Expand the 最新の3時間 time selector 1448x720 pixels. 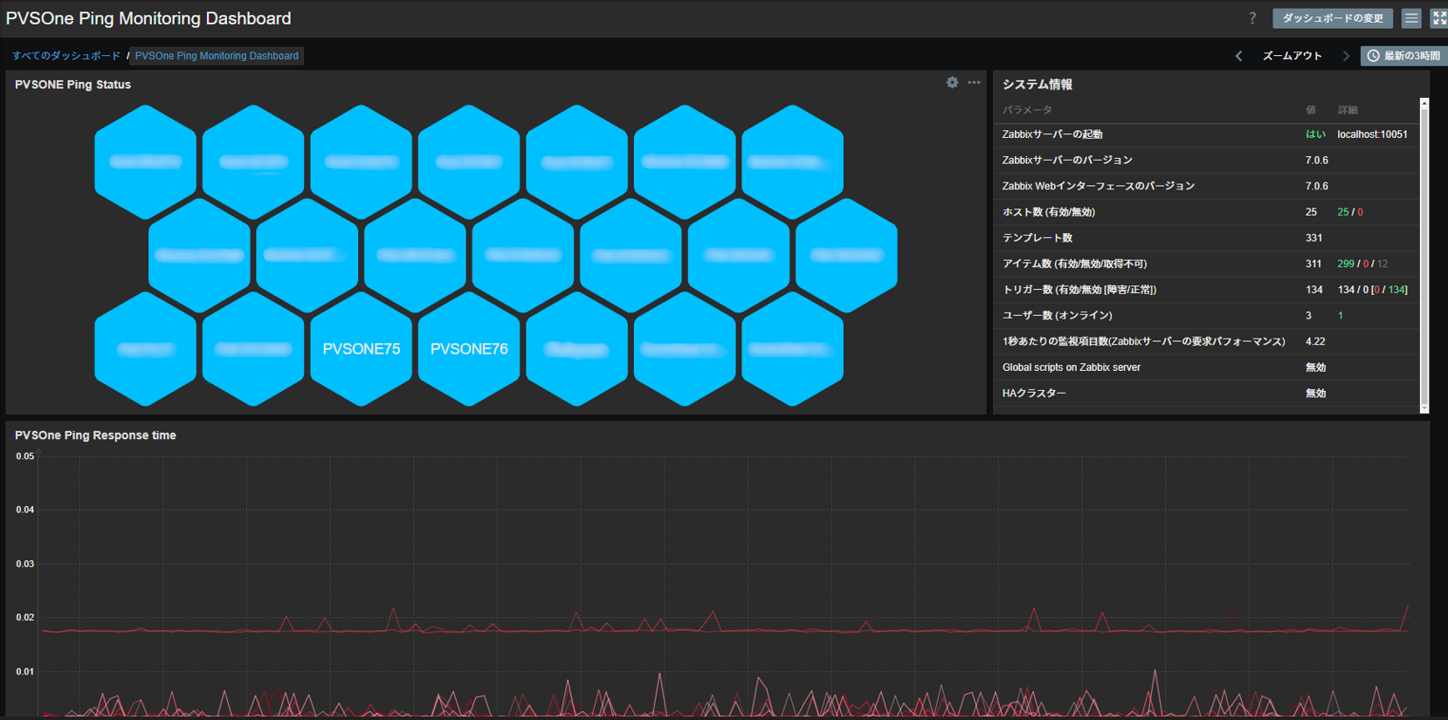coord(1403,56)
